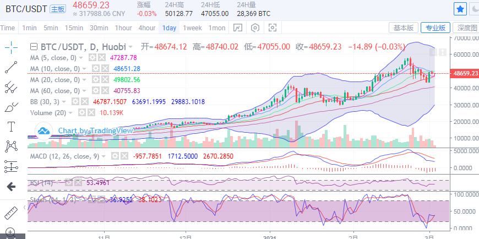Open the 深度图 depth chart
Screen dimensions: 479x239
pyautogui.click(x=466, y=28)
